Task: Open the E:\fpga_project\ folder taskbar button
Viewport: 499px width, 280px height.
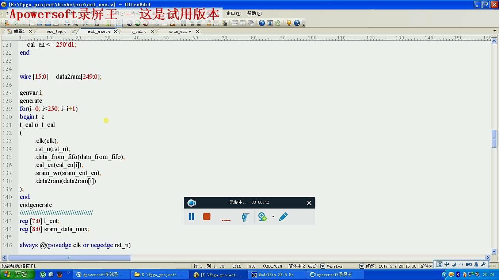Action: coord(160,275)
